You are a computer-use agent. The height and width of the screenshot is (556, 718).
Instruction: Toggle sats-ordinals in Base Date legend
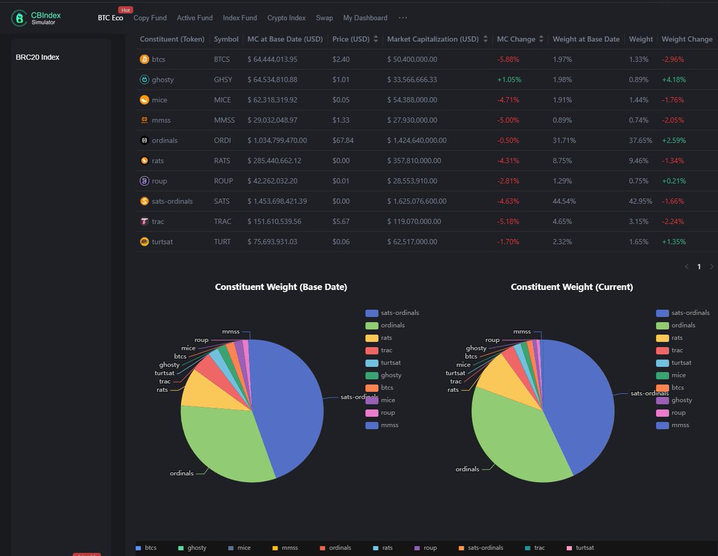[392, 313]
